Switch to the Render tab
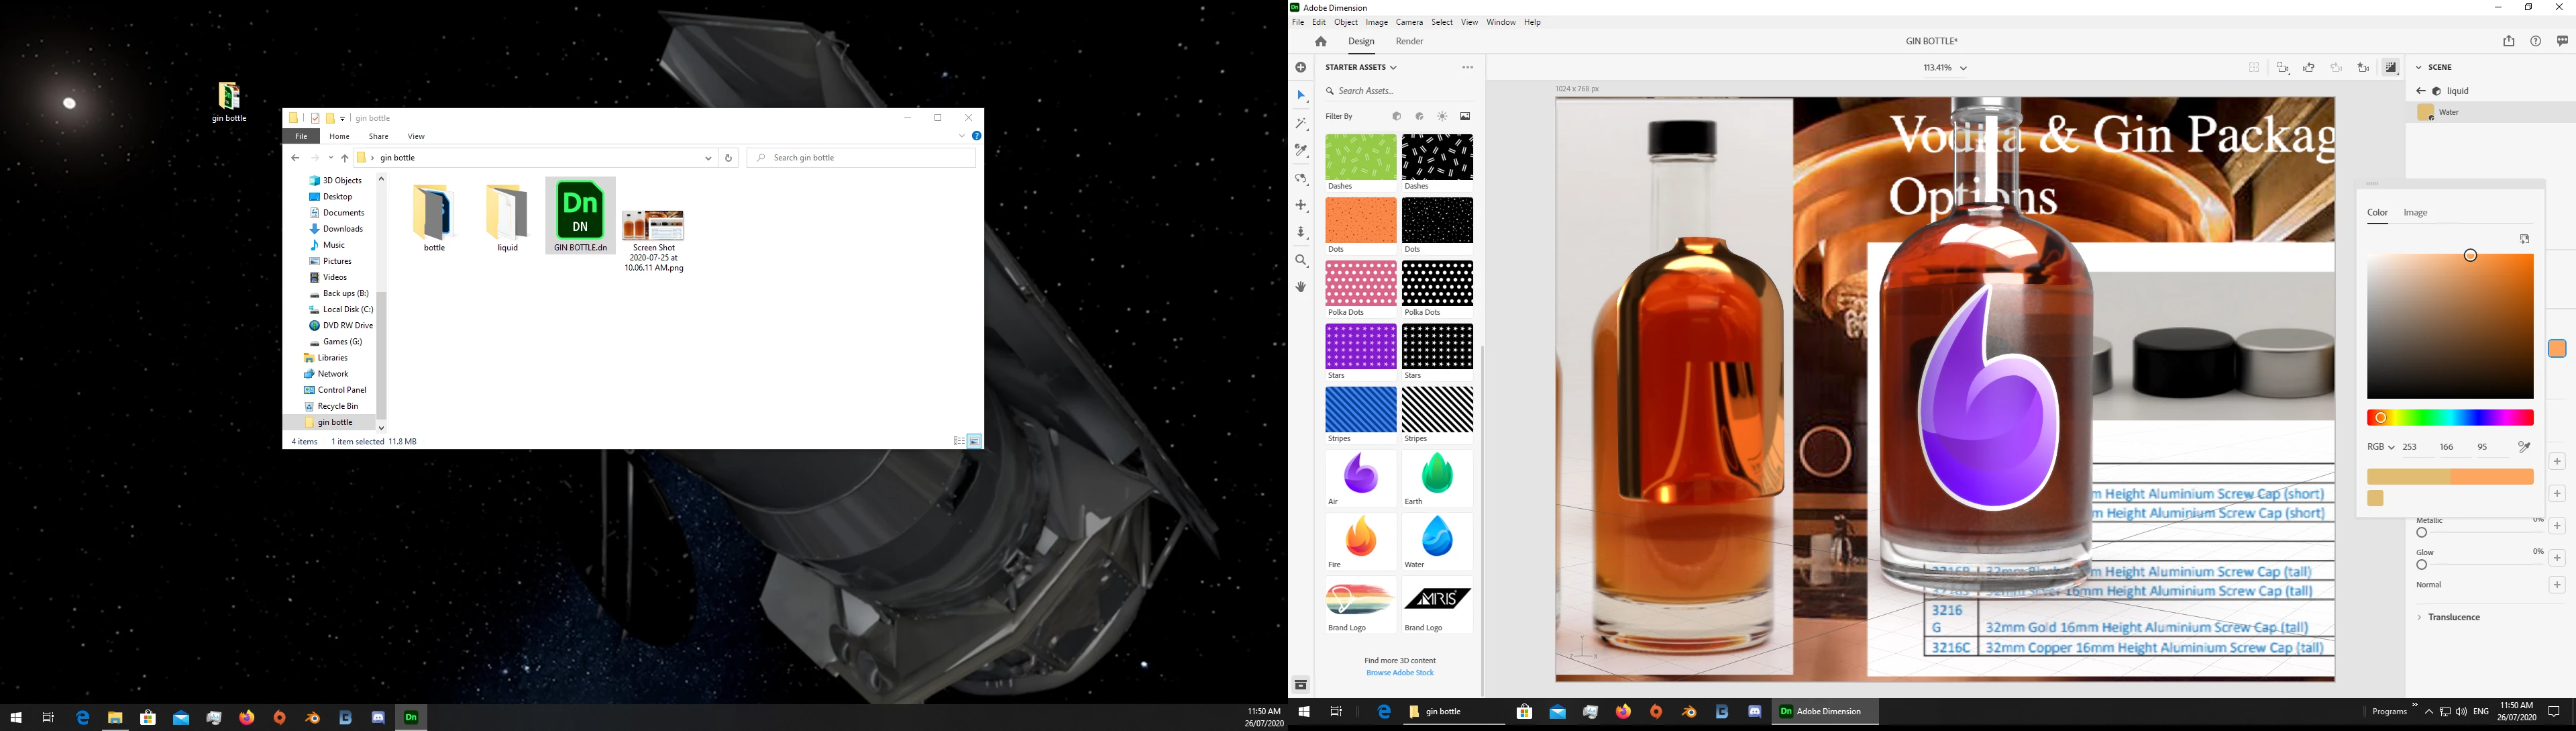Screen dimensions: 2576x731 pos(1409,42)
